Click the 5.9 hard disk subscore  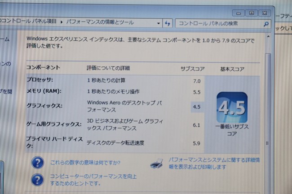(x=196, y=143)
